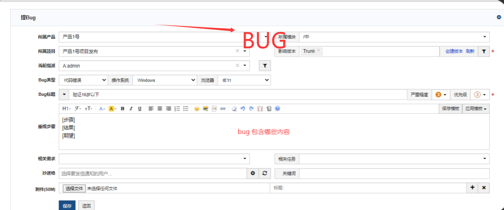This screenshot has width=504, height=210.
Task: Refresh the 抄送给 user list
Action: point(265,173)
